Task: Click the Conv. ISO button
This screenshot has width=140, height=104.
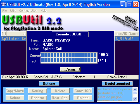Action: (83, 91)
